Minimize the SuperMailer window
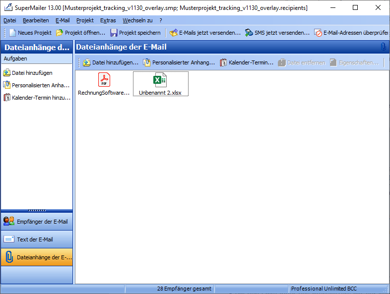The image size is (390, 294). pyautogui.click(x=333, y=7)
